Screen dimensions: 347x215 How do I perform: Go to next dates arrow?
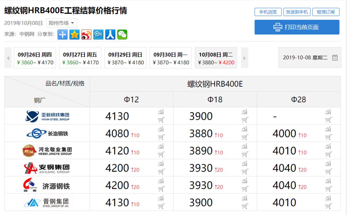[x=245, y=58]
